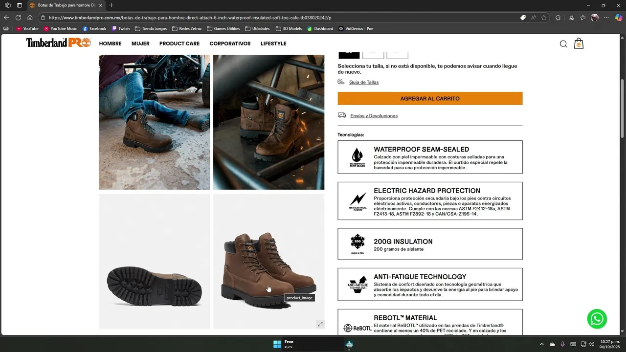Open the browser Settings and more ellipsis
This screenshot has height=352, width=626.
(606, 18)
